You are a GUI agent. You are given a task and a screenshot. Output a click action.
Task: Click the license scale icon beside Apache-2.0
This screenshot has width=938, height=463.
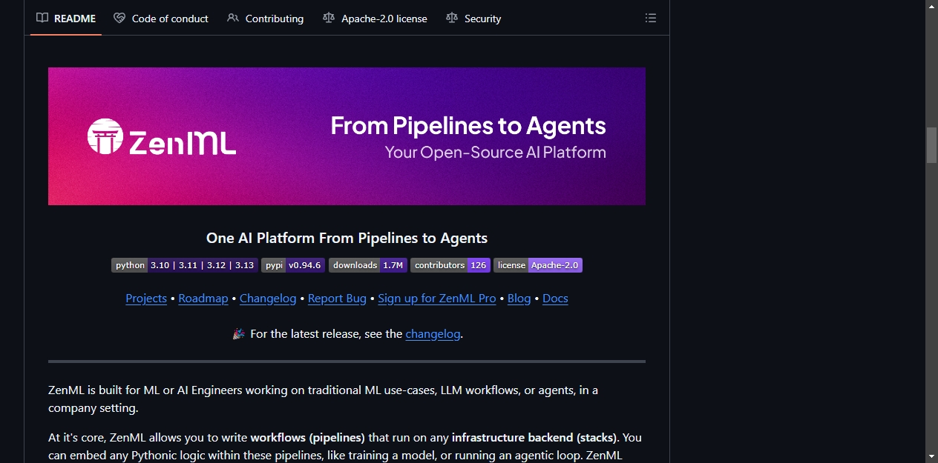[x=329, y=19]
